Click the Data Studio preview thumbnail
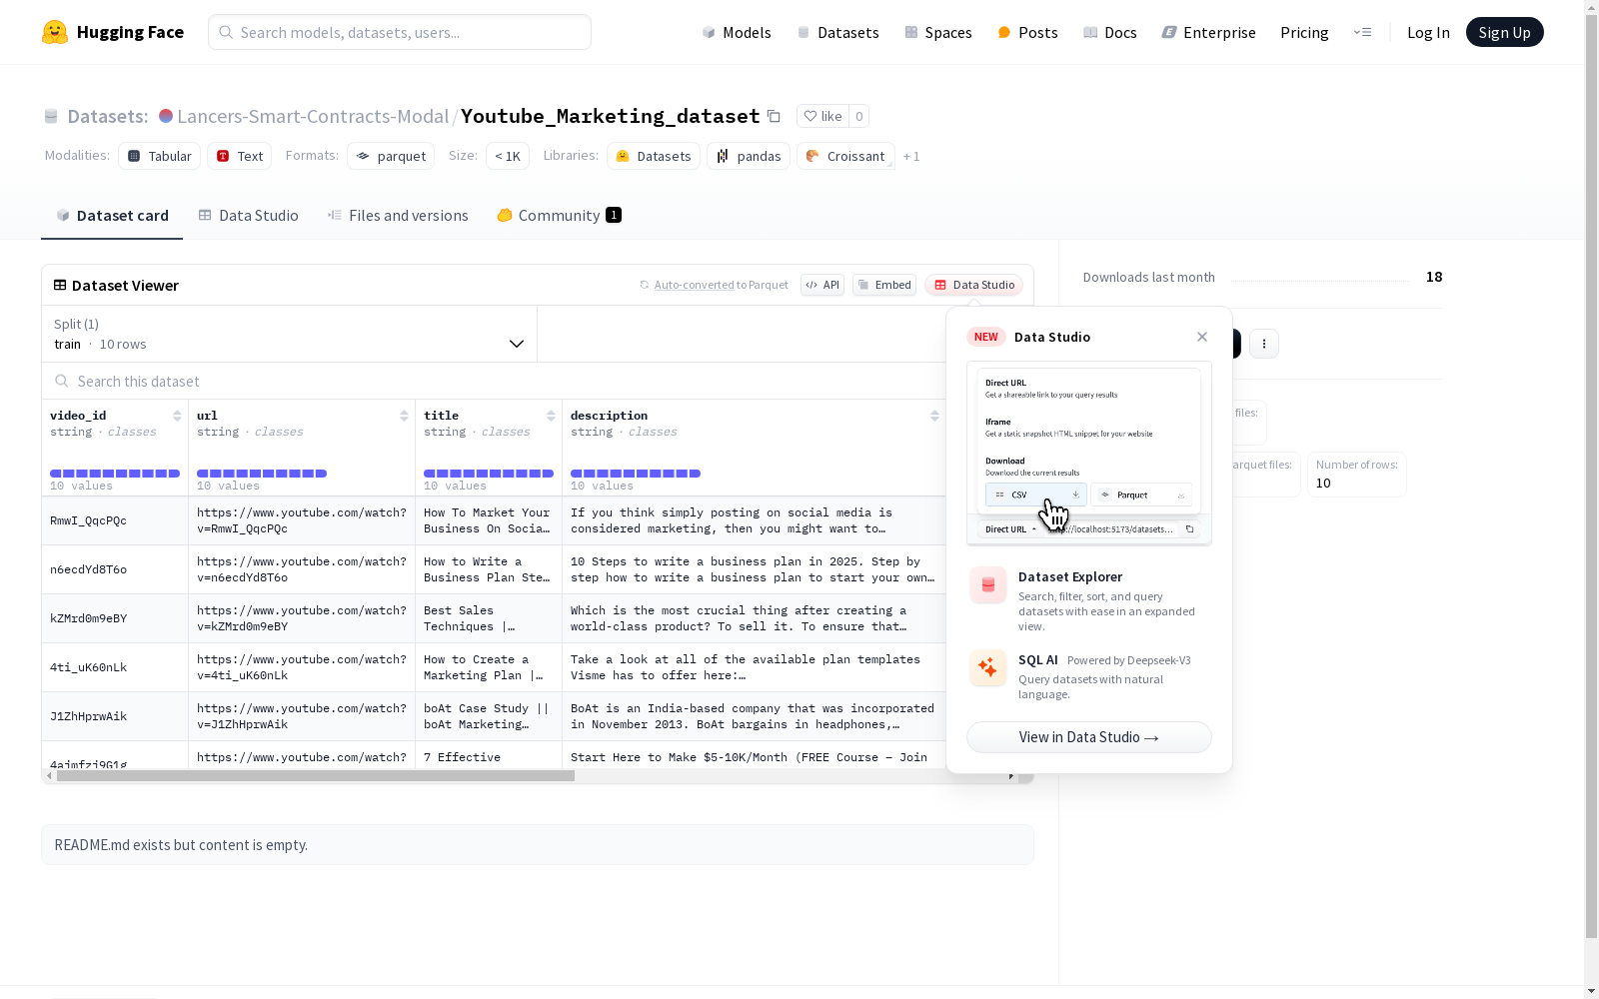 1089,454
